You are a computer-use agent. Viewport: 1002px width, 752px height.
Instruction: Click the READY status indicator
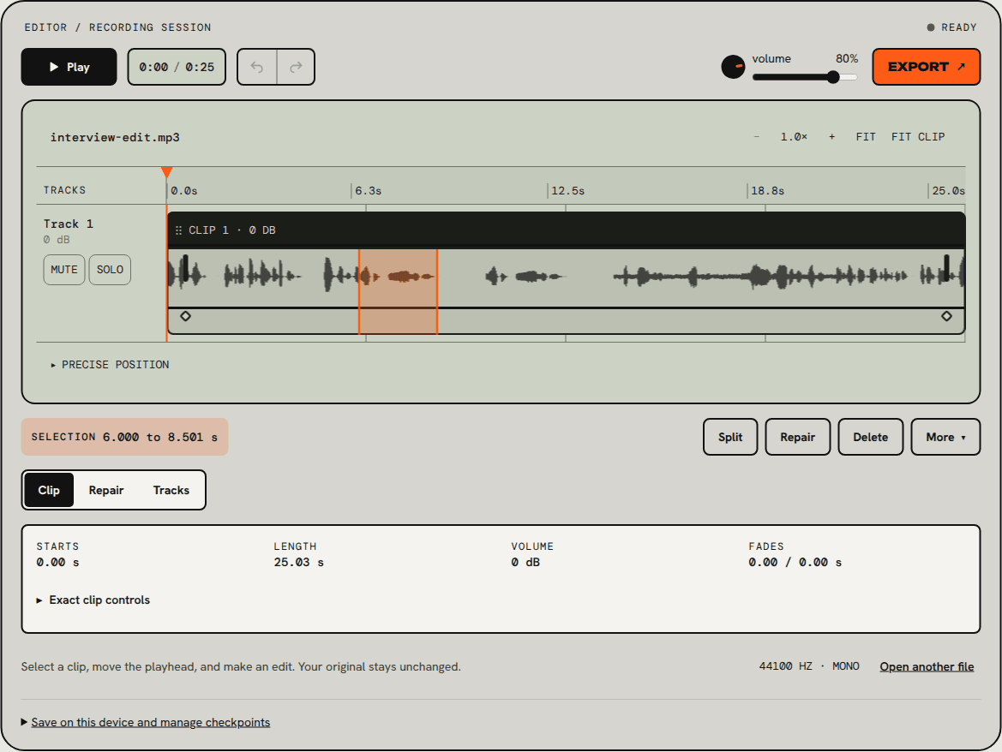952,27
